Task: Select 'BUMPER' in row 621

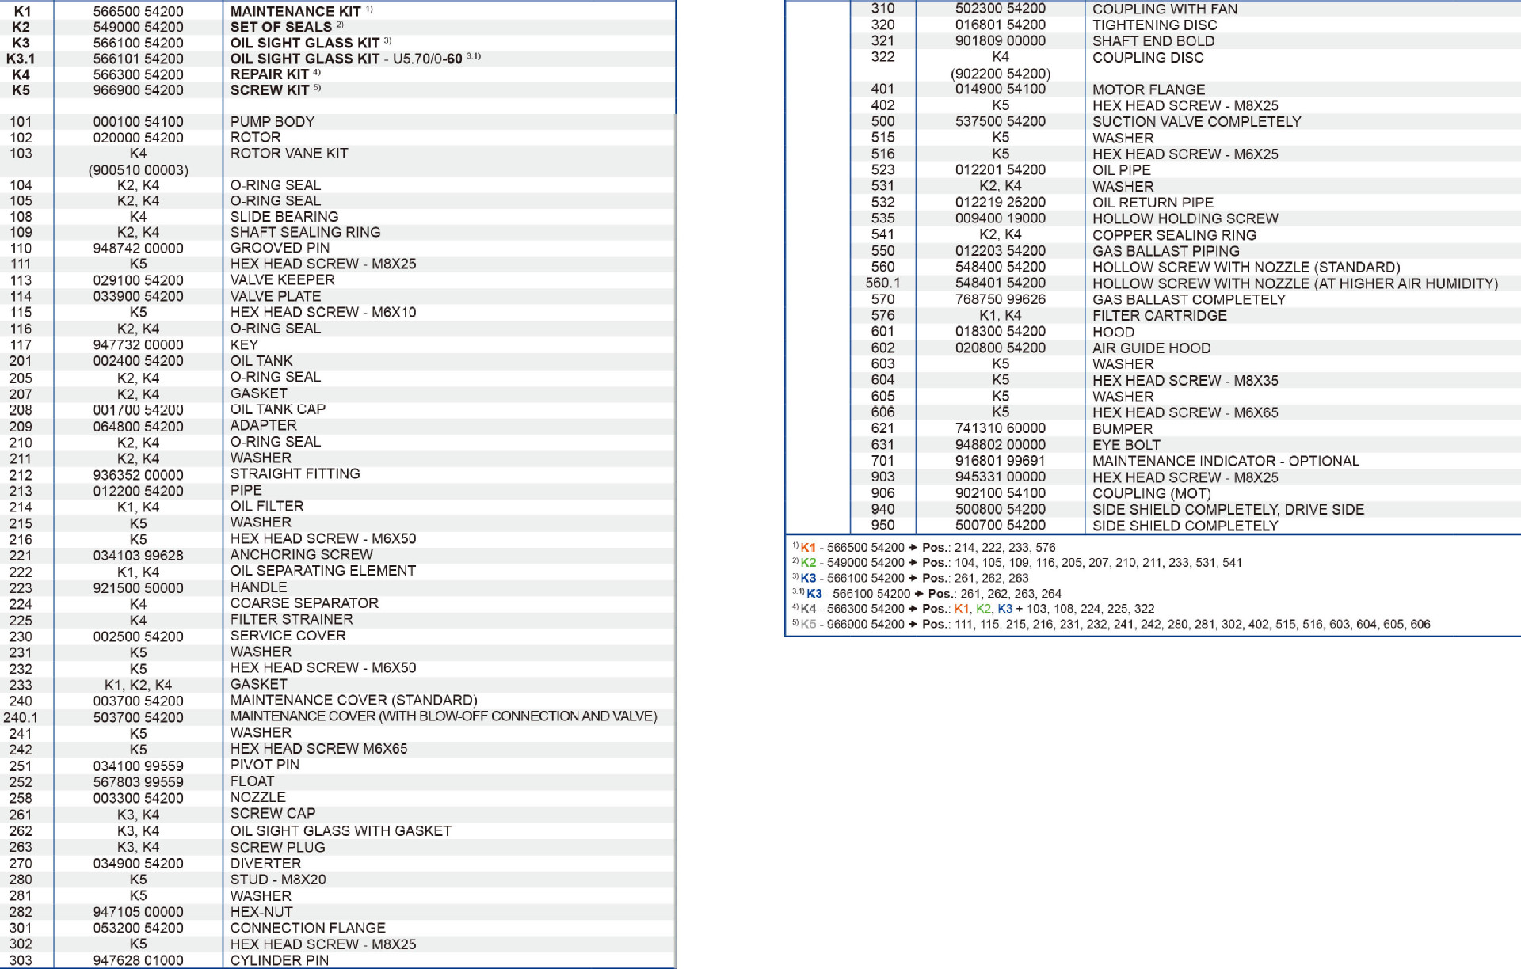Action: pos(1123,428)
